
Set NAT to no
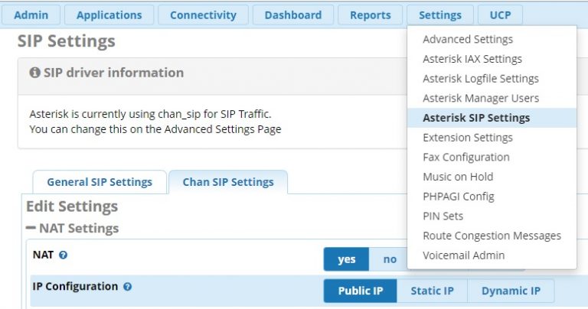(x=390, y=259)
